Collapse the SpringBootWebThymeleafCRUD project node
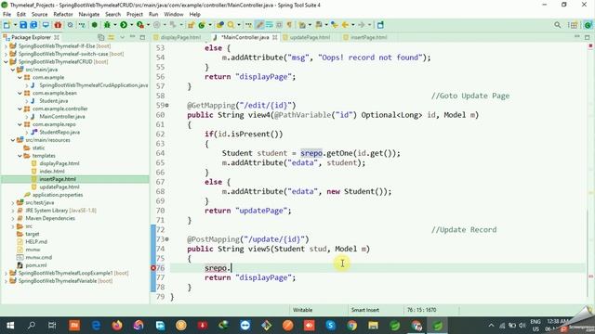 (x=6, y=62)
